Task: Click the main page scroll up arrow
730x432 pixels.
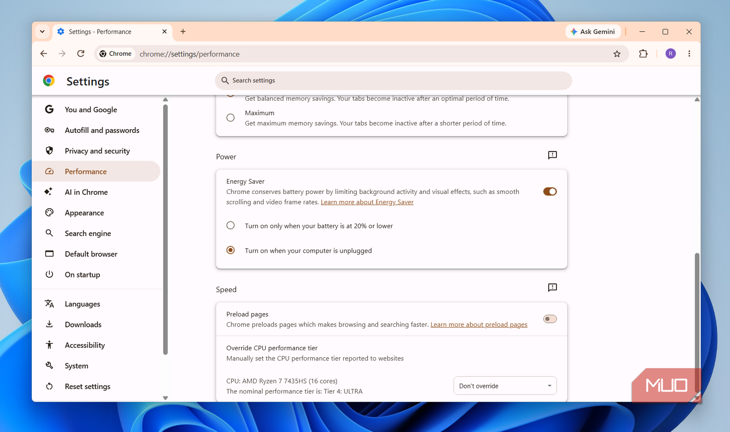Action: (x=697, y=100)
